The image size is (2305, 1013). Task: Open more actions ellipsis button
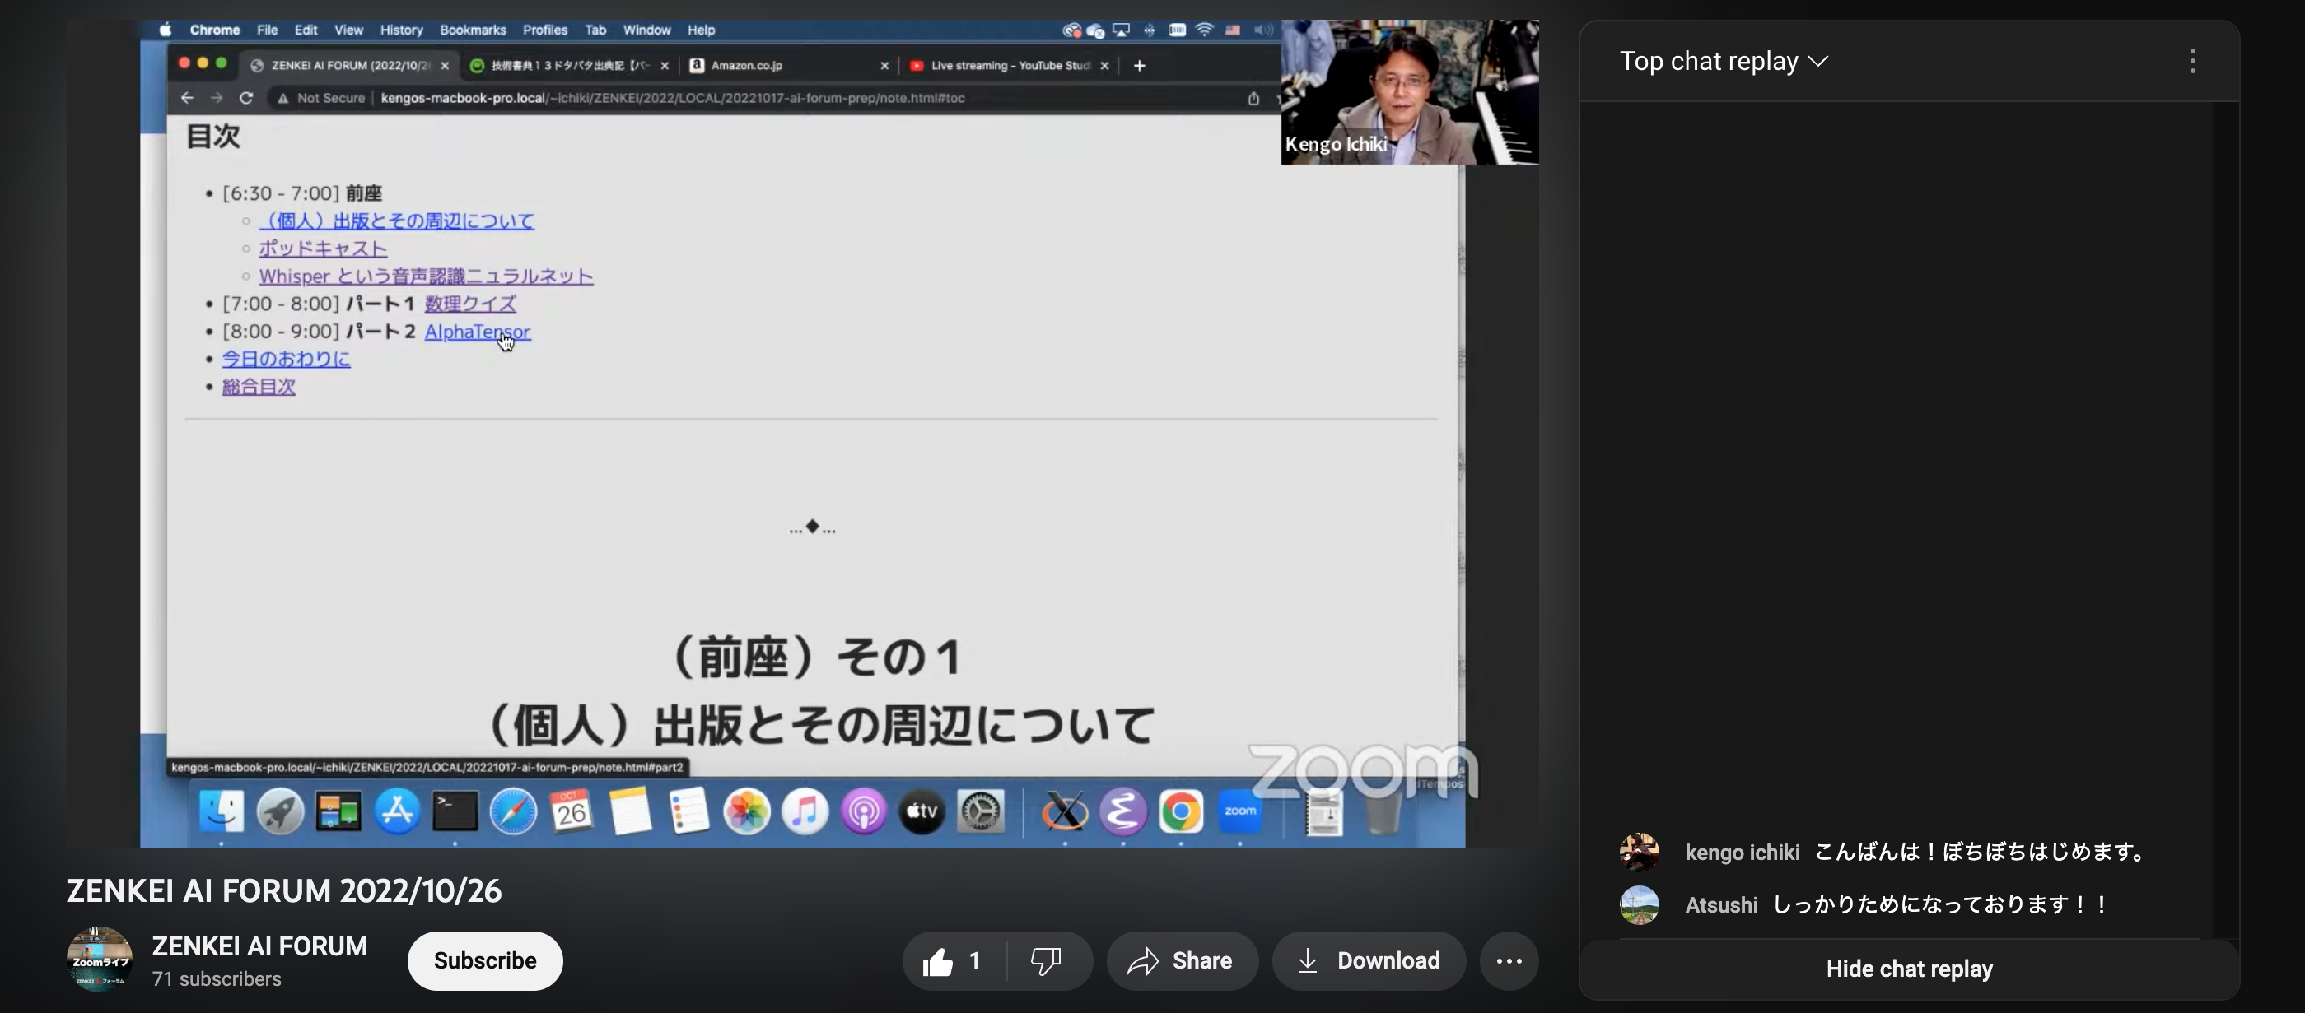[1509, 961]
